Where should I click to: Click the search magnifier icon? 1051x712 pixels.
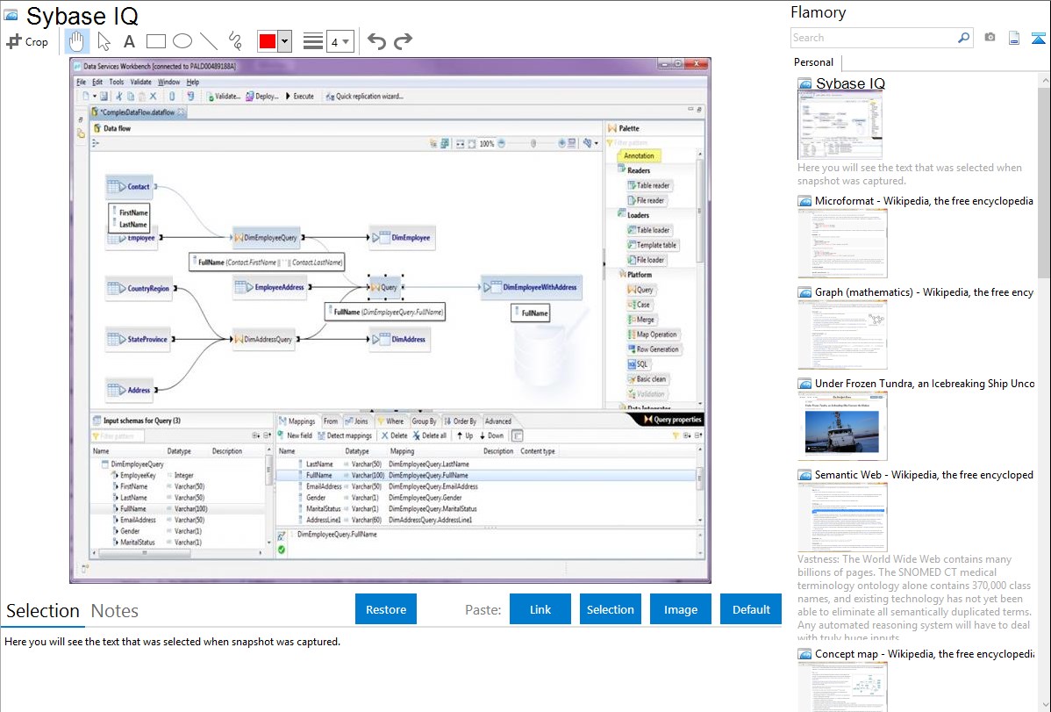point(963,38)
